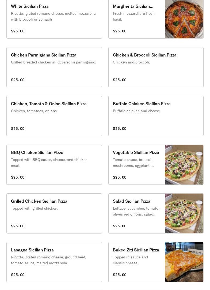This screenshot has height=290, width=210.
Task: Click the Vegetable Sicilian Pizza image
Action: [x=184, y=165]
